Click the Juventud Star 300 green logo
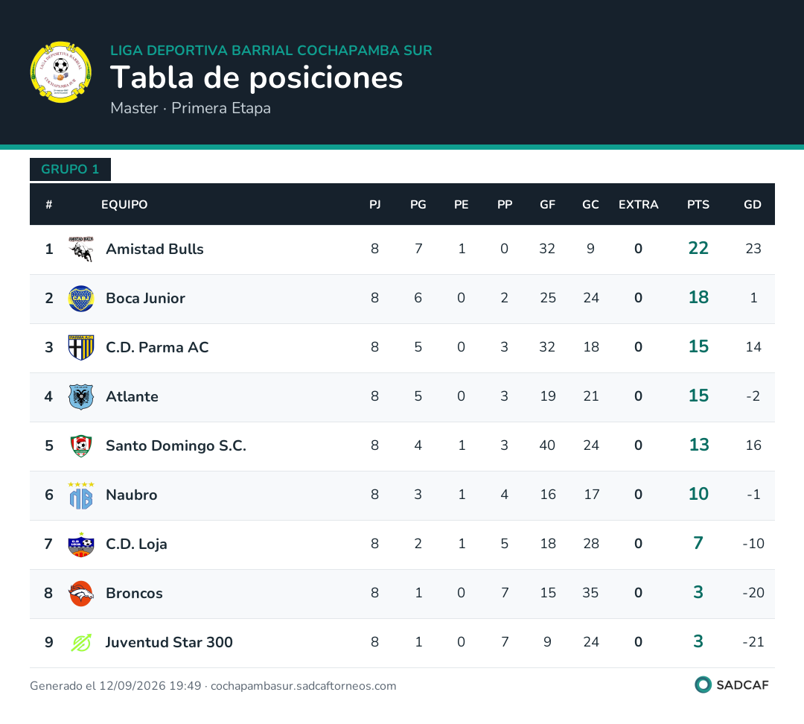The image size is (804, 724). click(x=81, y=642)
